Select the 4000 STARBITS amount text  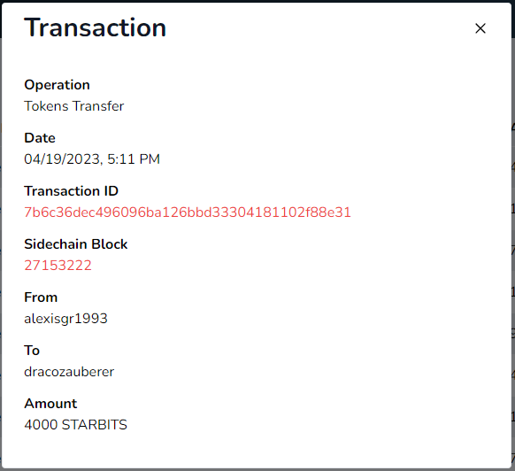(x=75, y=425)
